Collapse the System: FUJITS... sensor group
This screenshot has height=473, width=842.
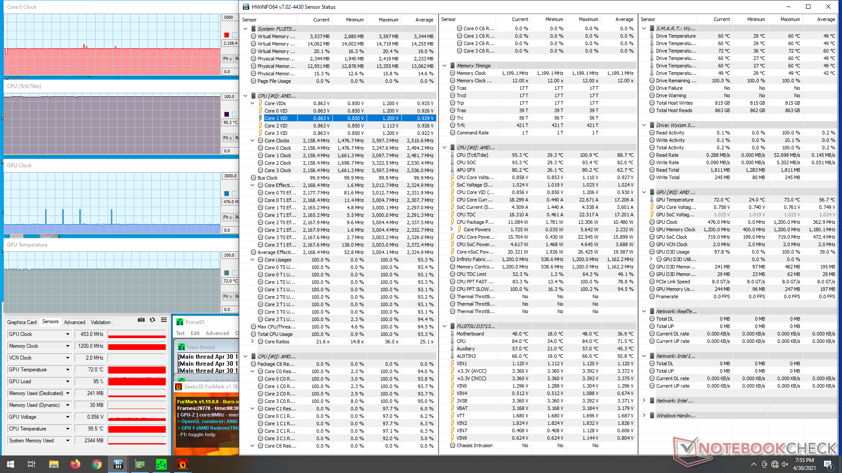coord(246,29)
